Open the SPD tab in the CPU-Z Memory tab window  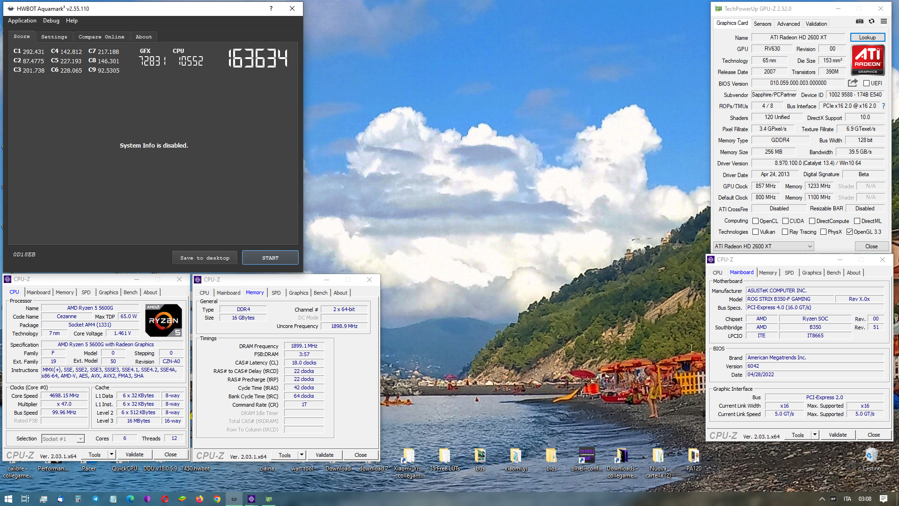point(276,293)
